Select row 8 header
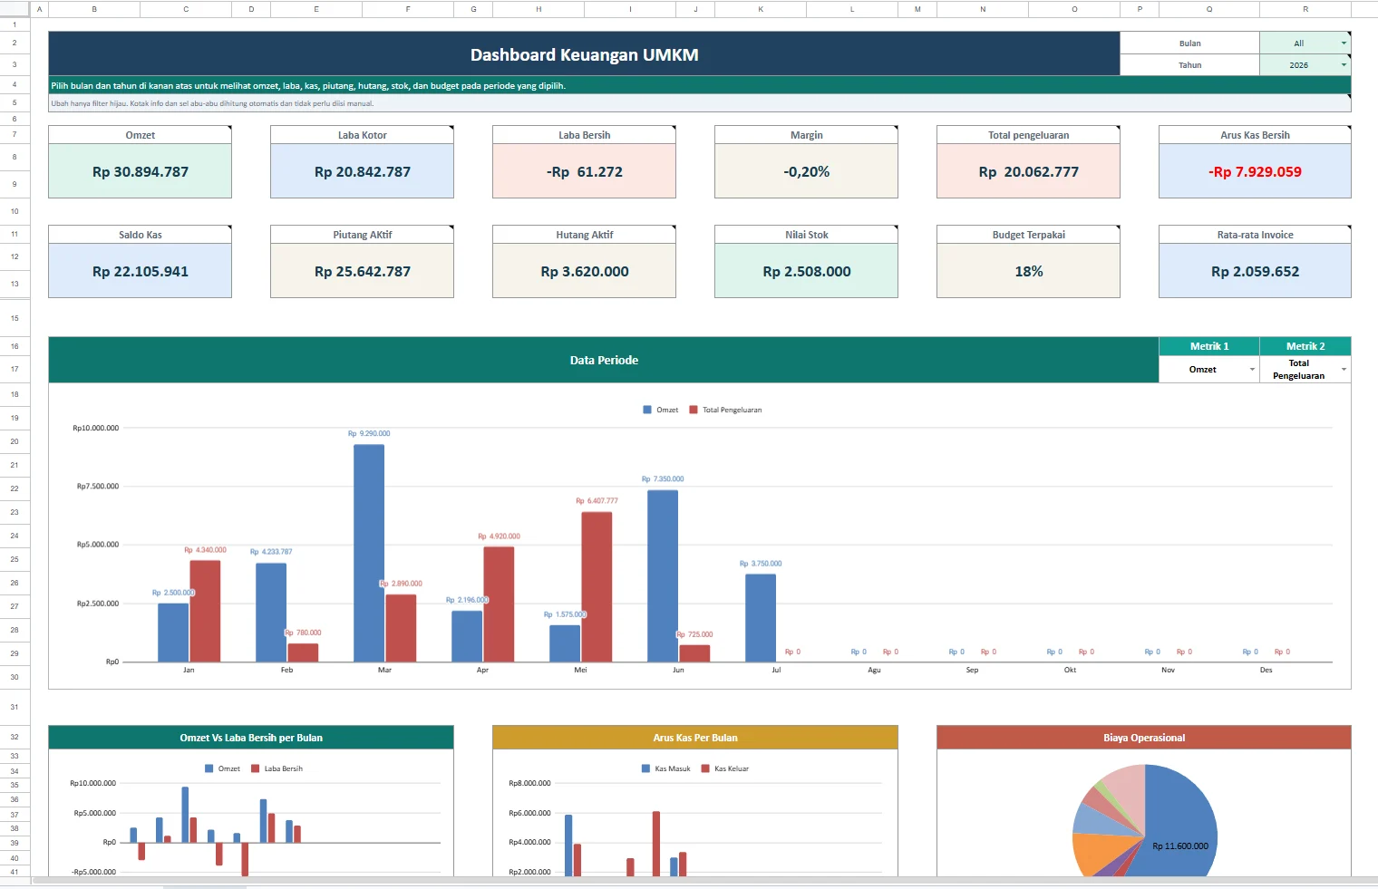The height and width of the screenshot is (889, 1378). click(x=15, y=158)
